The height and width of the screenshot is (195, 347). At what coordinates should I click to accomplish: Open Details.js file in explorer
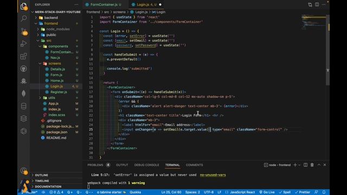(x=58, y=69)
